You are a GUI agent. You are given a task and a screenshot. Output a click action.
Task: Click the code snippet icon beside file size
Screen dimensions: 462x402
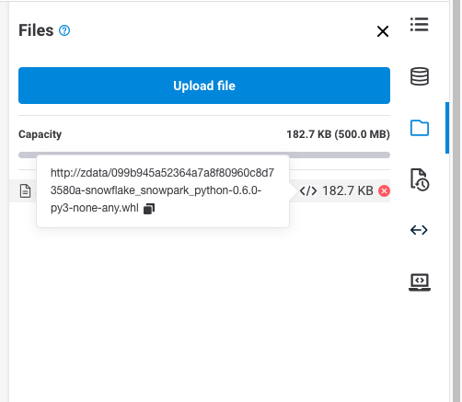coord(308,190)
